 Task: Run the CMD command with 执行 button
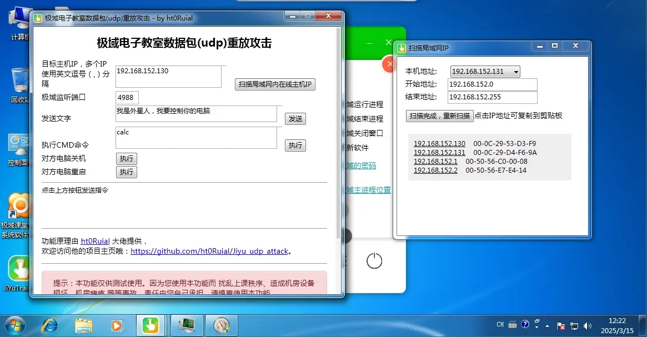[295, 145]
